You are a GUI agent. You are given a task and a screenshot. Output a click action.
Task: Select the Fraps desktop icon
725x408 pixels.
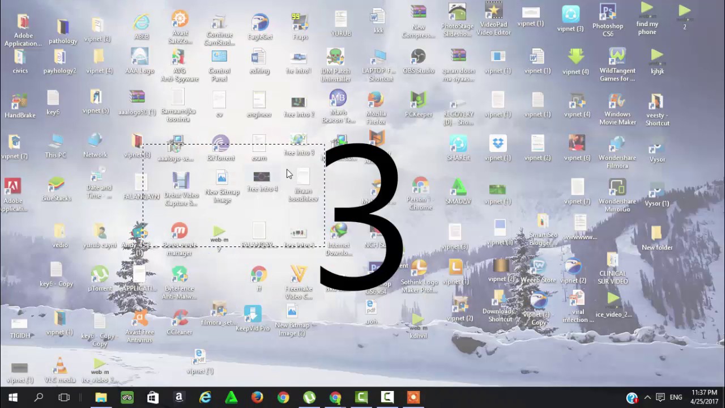(x=300, y=27)
